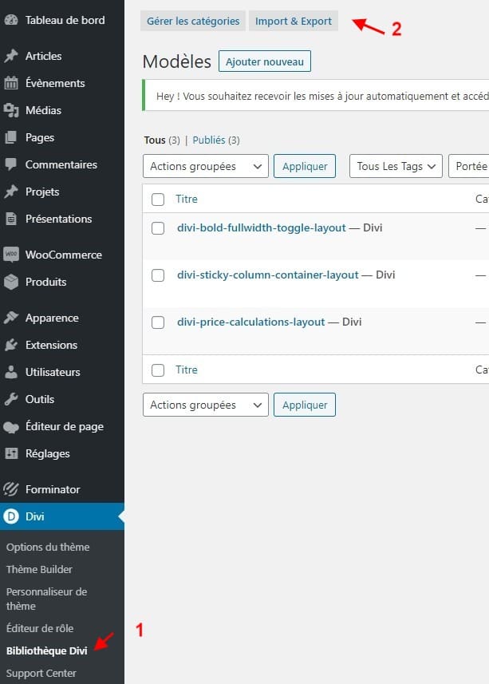Open the Portée filter dropdown
The width and height of the screenshot is (489, 684).
pos(469,166)
